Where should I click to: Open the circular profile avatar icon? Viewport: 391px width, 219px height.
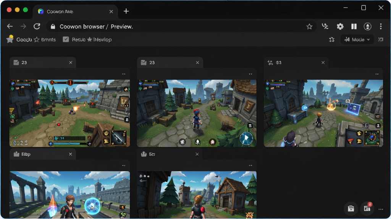pyautogui.click(x=368, y=26)
